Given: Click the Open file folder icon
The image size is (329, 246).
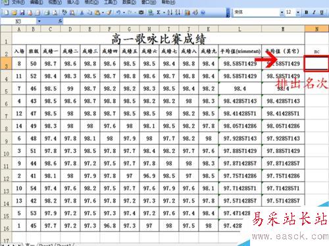Looking at the screenshot, I should point(14,12).
